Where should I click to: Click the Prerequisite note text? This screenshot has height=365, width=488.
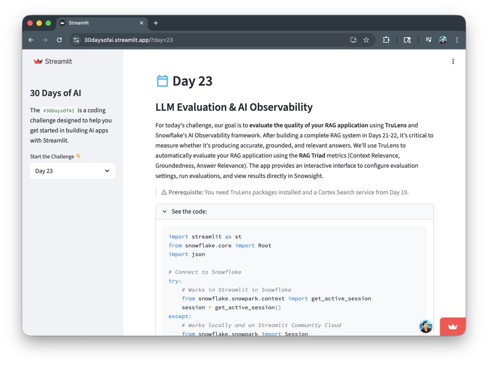click(285, 192)
